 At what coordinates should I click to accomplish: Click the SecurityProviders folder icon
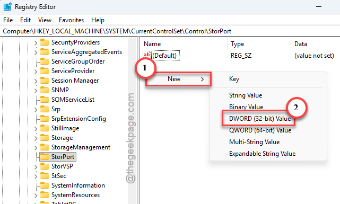45,42
